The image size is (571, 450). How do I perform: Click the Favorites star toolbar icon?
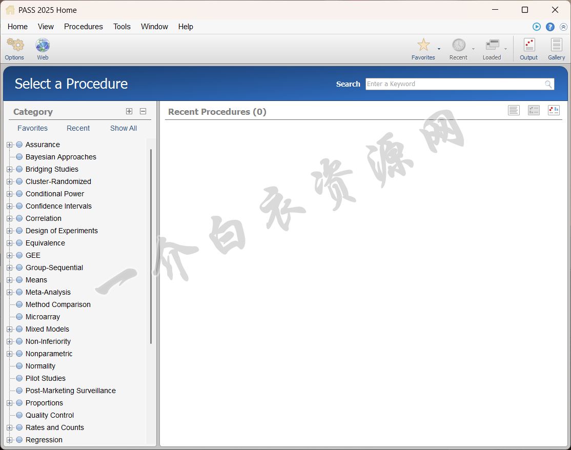[x=423, y=46]
